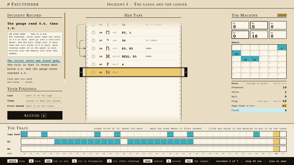
Task: Click the Tape head value 41
Action: [x=284, y=106]
